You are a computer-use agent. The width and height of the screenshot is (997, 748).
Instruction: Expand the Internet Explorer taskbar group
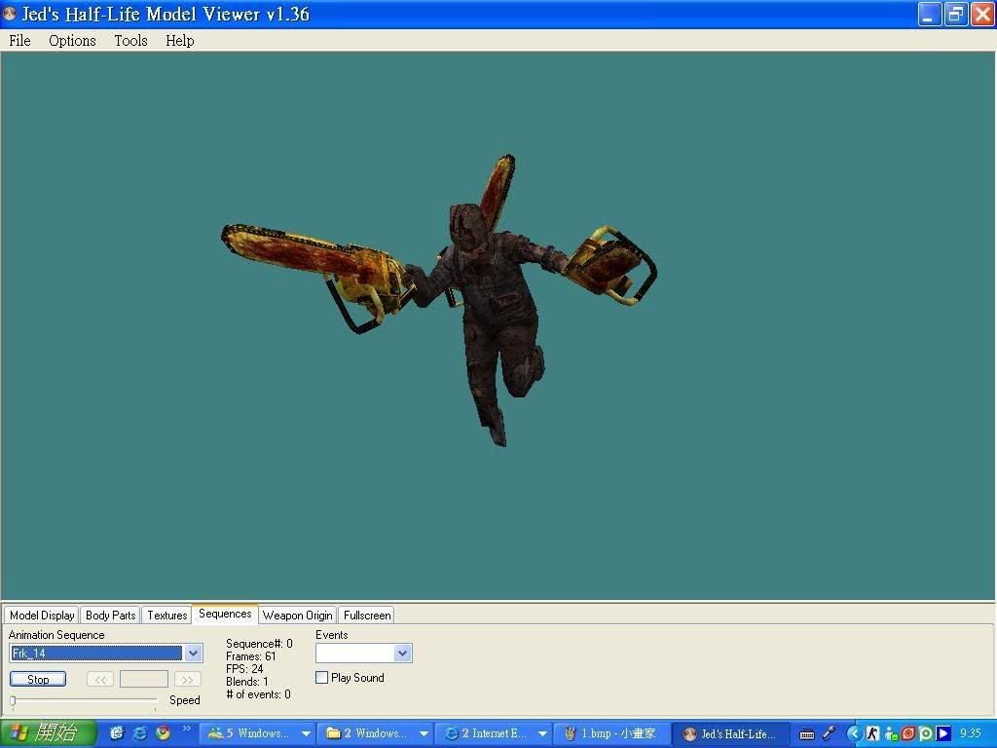click(542, 733)
